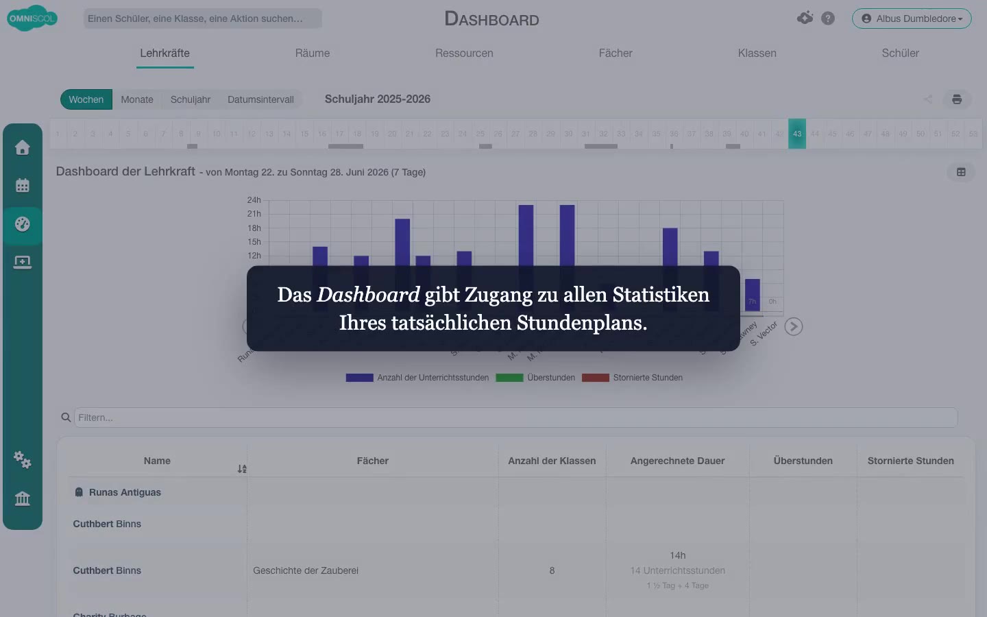Switch to the Klassen tab
Viewport: 987px width, 617px height.
click(757, 53)
